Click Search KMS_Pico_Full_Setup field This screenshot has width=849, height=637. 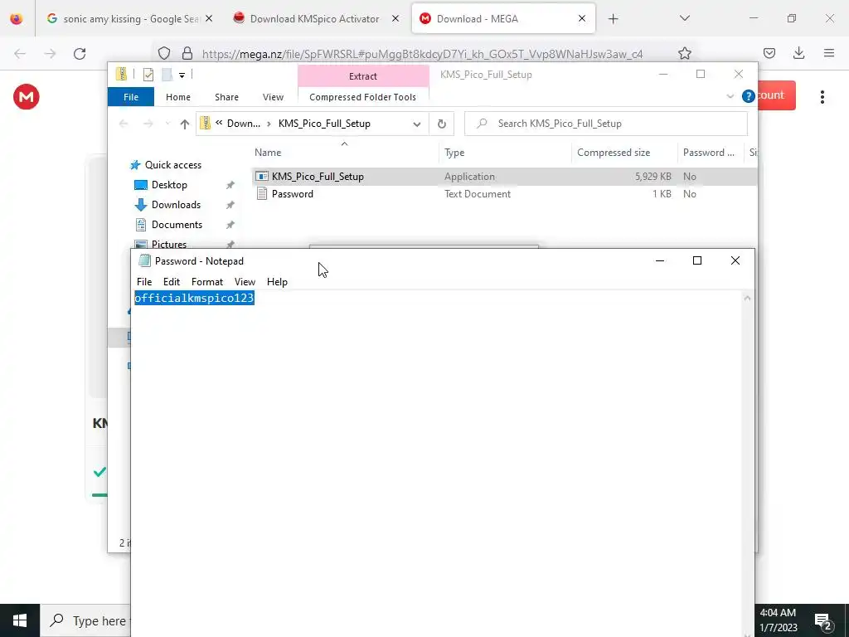606,124
